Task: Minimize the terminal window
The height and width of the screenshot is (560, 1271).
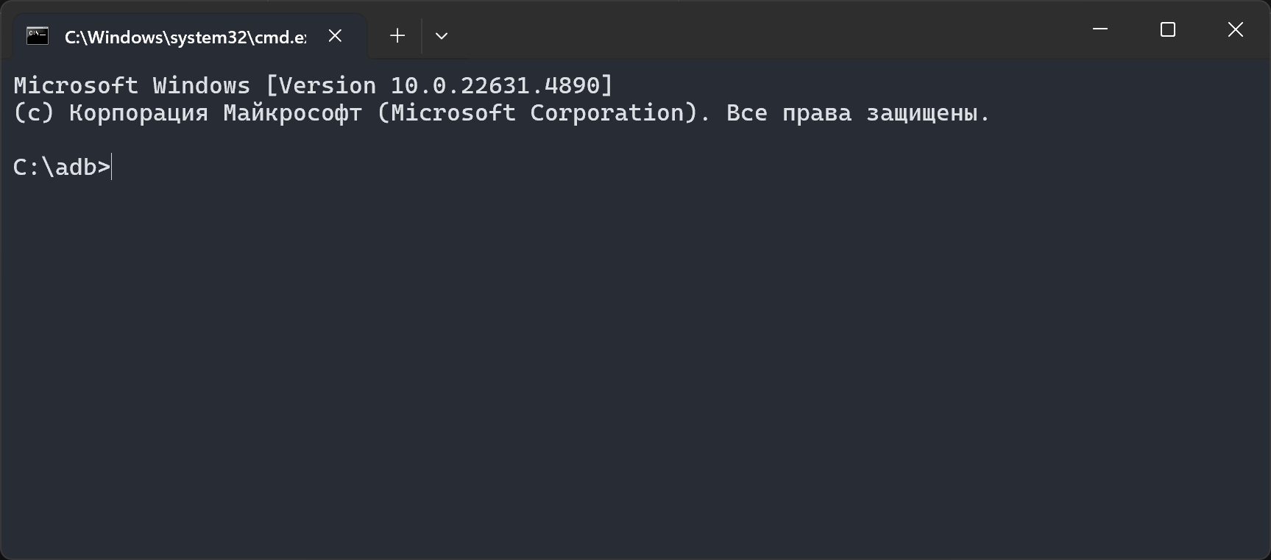Action: pyautogui.click(x=1100, y=29)
